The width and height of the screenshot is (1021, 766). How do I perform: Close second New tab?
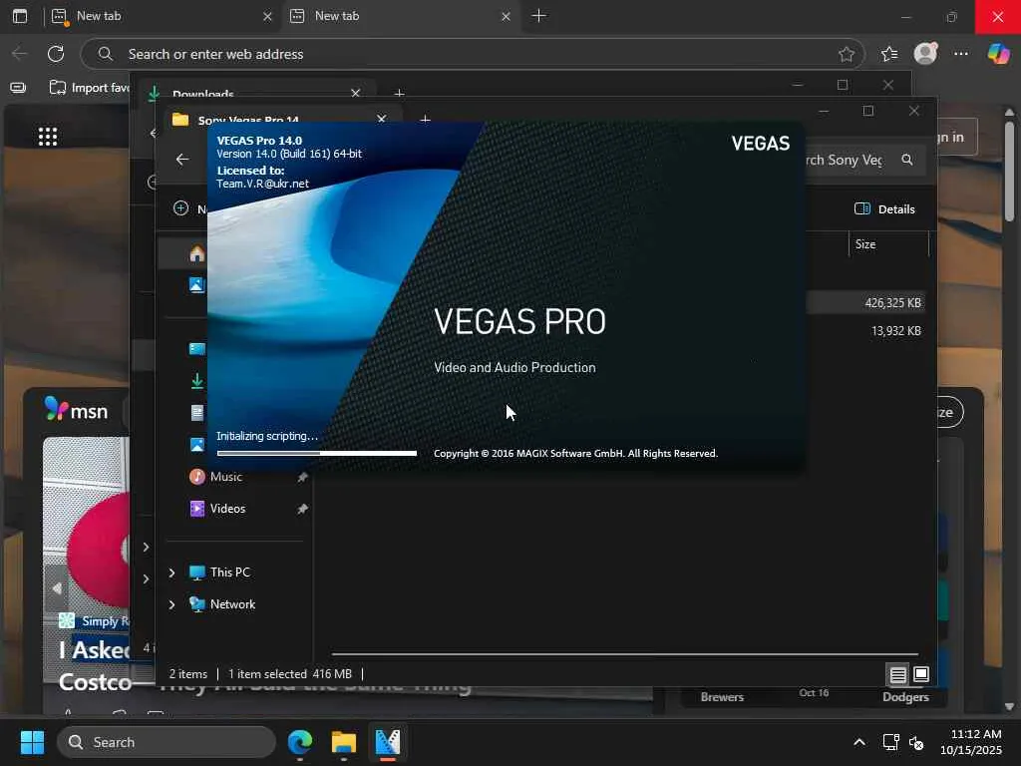(x=506, y=16)
